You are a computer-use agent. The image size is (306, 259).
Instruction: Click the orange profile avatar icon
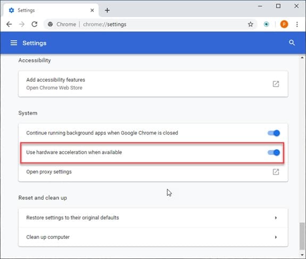(x=284, y=24)
